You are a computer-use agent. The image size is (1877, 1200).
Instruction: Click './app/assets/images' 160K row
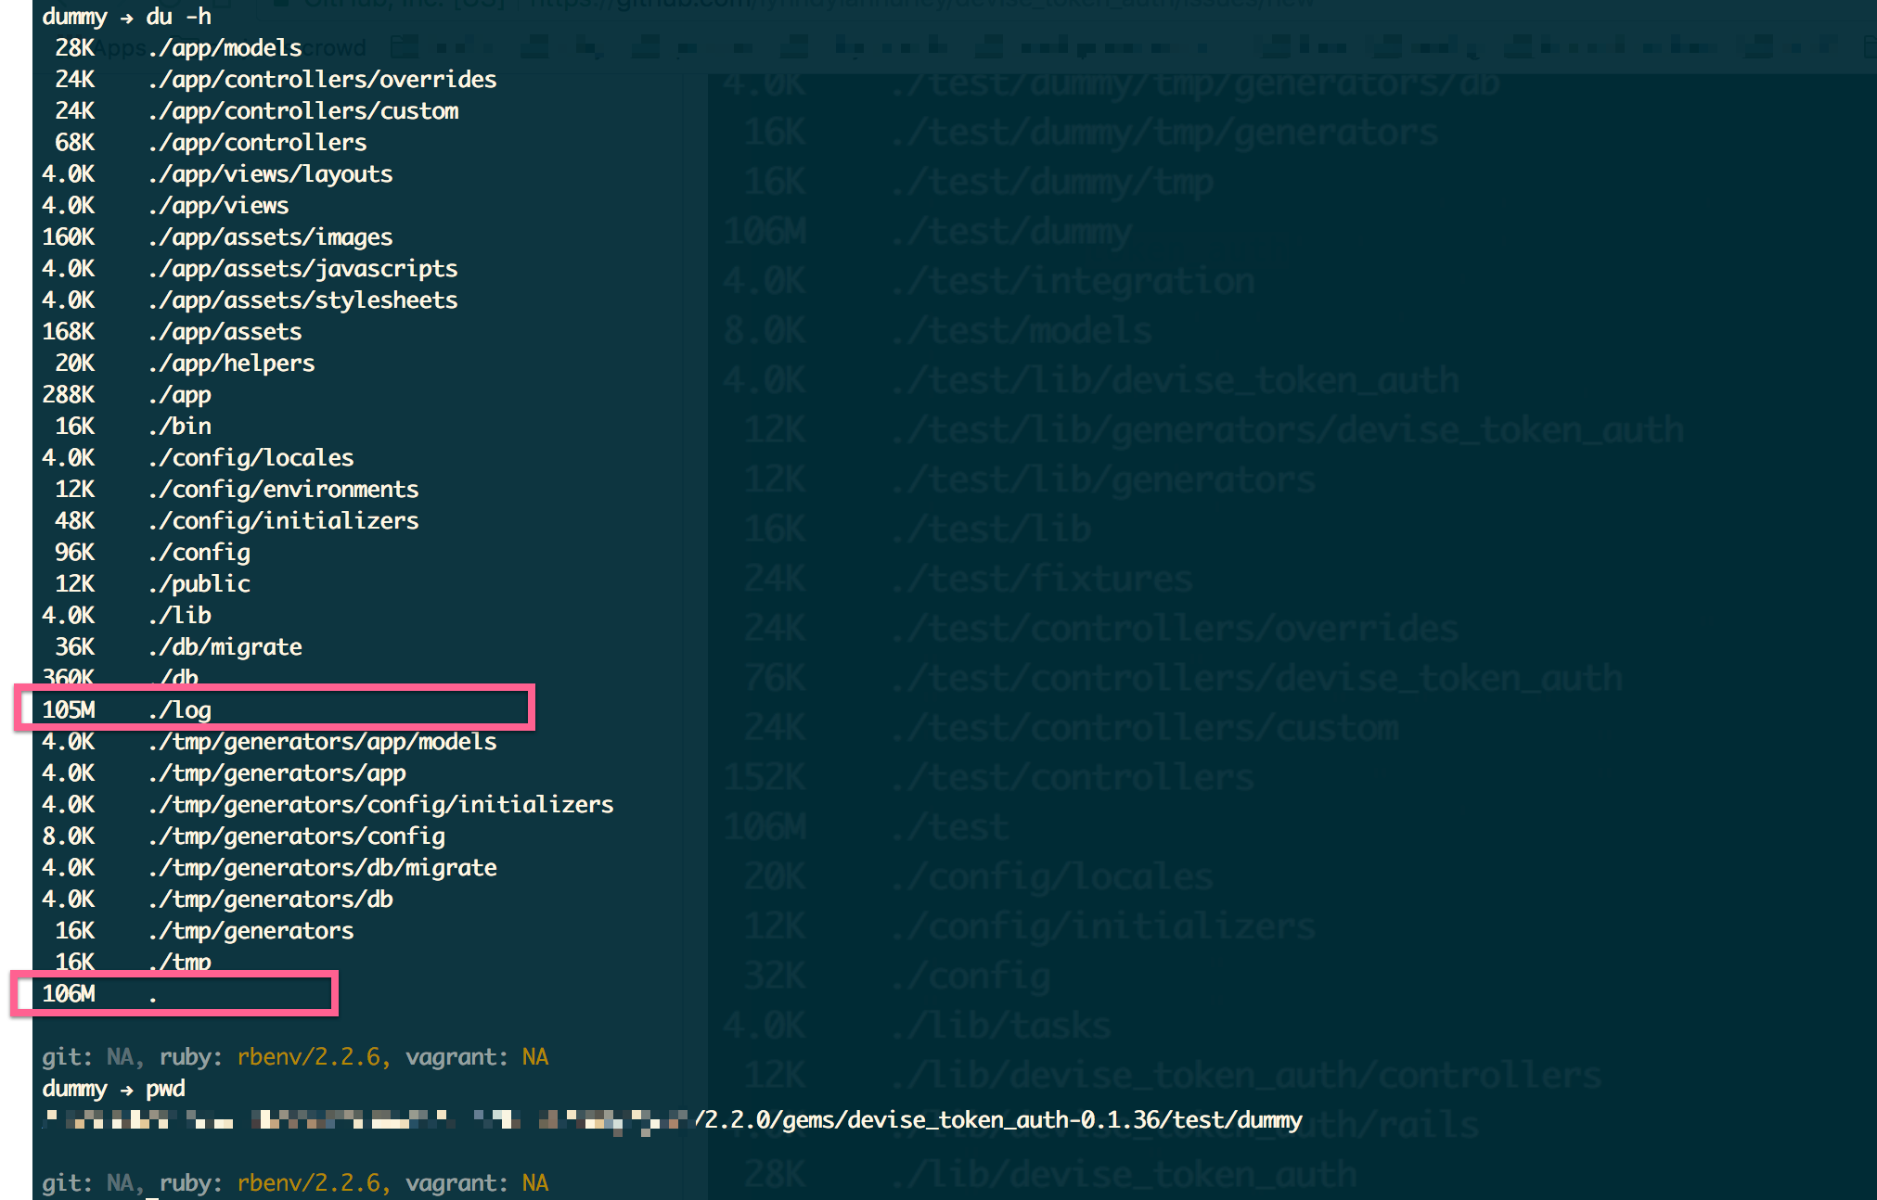[x=217, y=237]
